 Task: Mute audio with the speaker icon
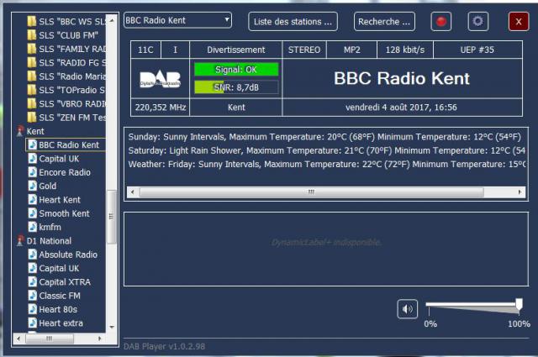pos(407,309)
